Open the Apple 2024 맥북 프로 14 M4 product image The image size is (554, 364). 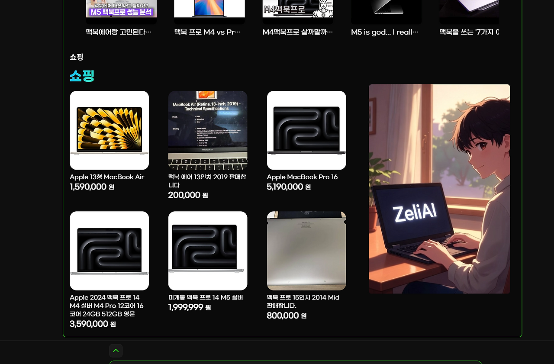coord(110,251)
